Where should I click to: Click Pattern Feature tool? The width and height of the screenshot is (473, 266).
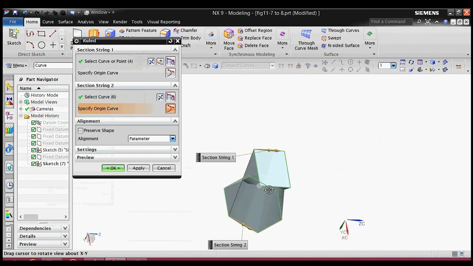click(138, 31)
